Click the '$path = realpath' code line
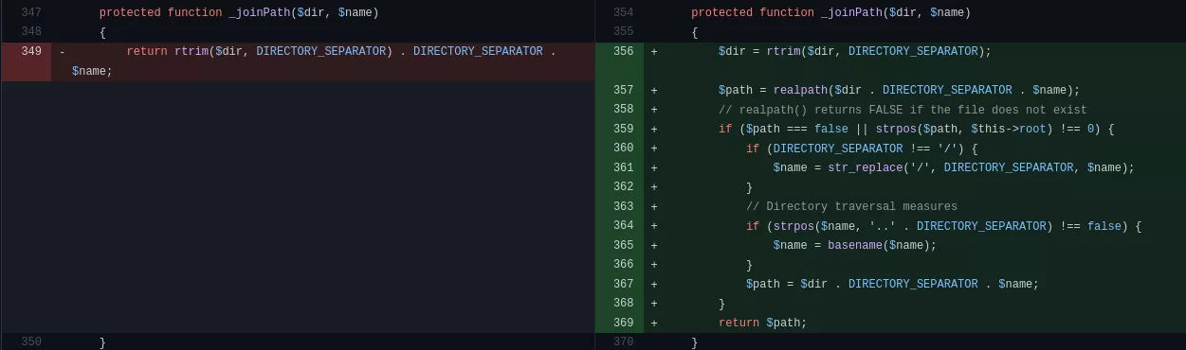The image size is (1186, 350). click(x=900, y=90)
